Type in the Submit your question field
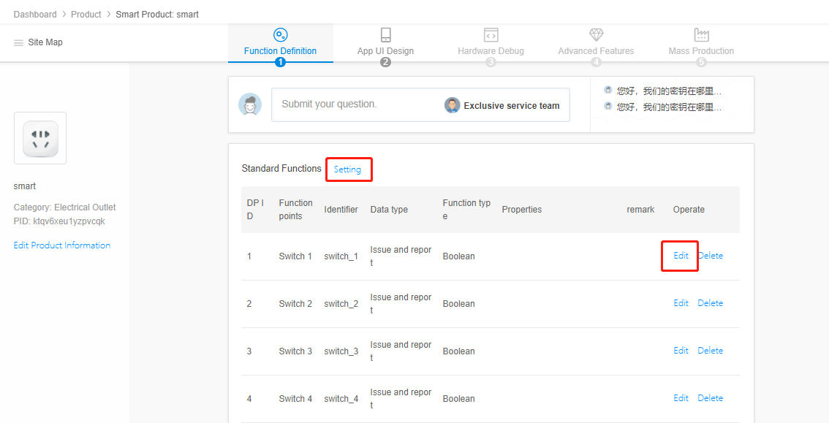 click(358, 104)
